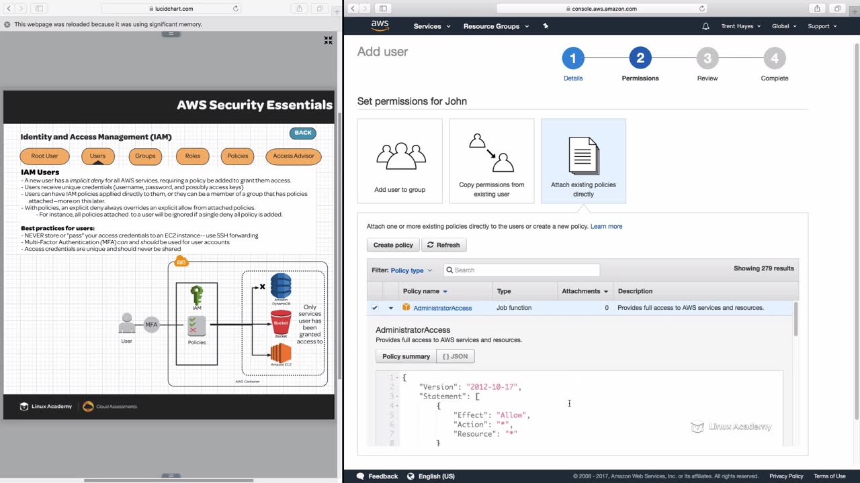Select the Users tab on the IAM slide
The height and width of the screenshot is (483, 860).
97,156
